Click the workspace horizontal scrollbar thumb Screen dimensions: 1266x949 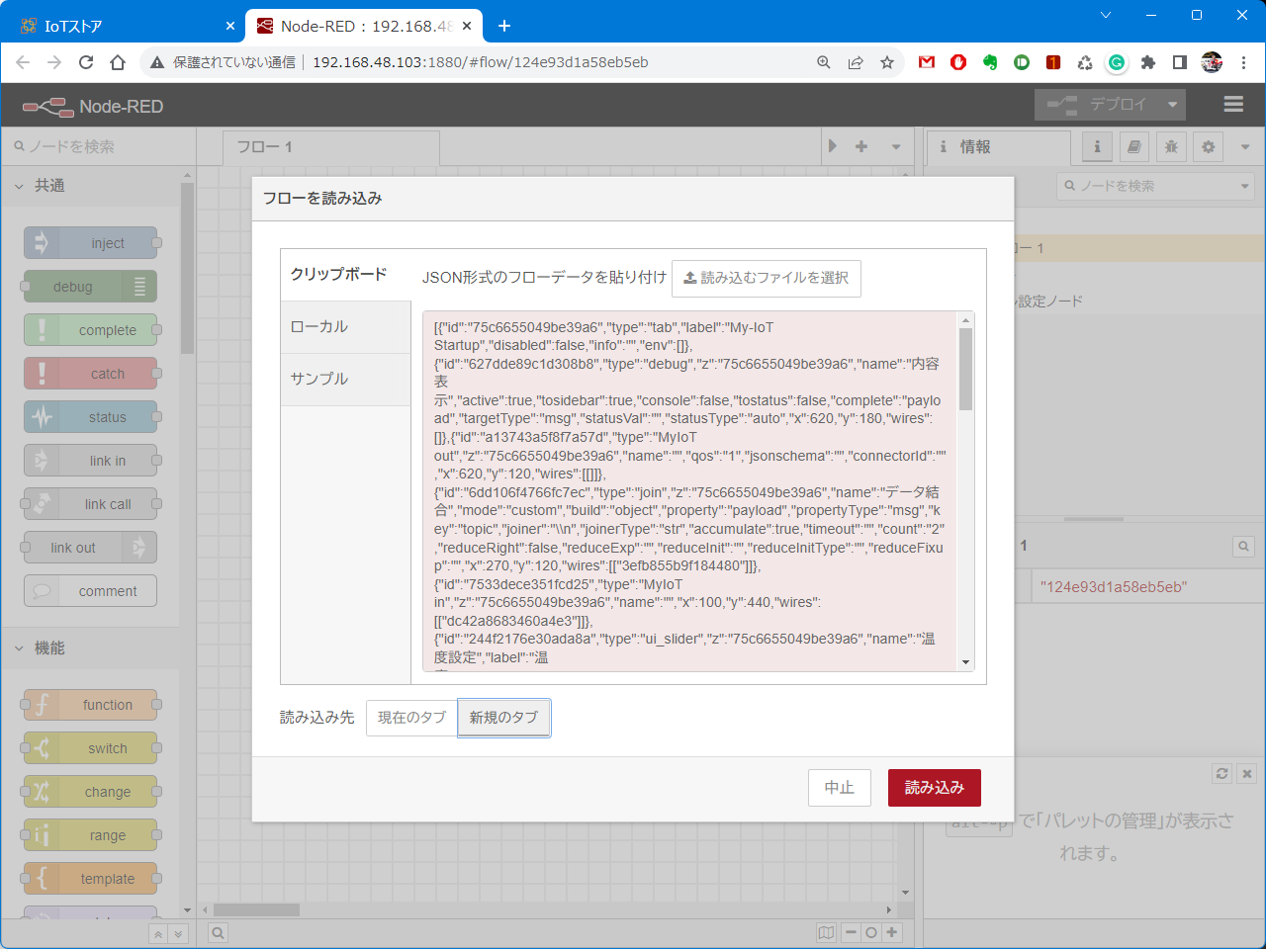pos(256,909)
